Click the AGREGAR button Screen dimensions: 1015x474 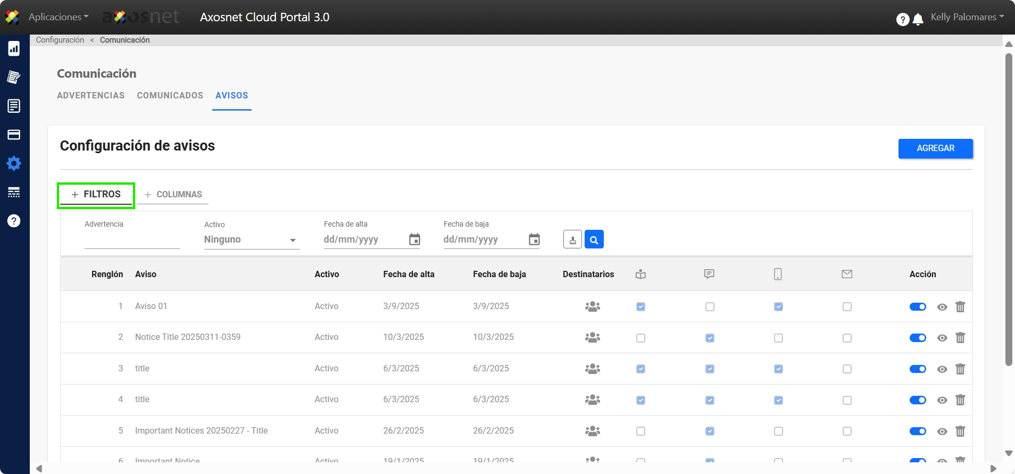935,148
